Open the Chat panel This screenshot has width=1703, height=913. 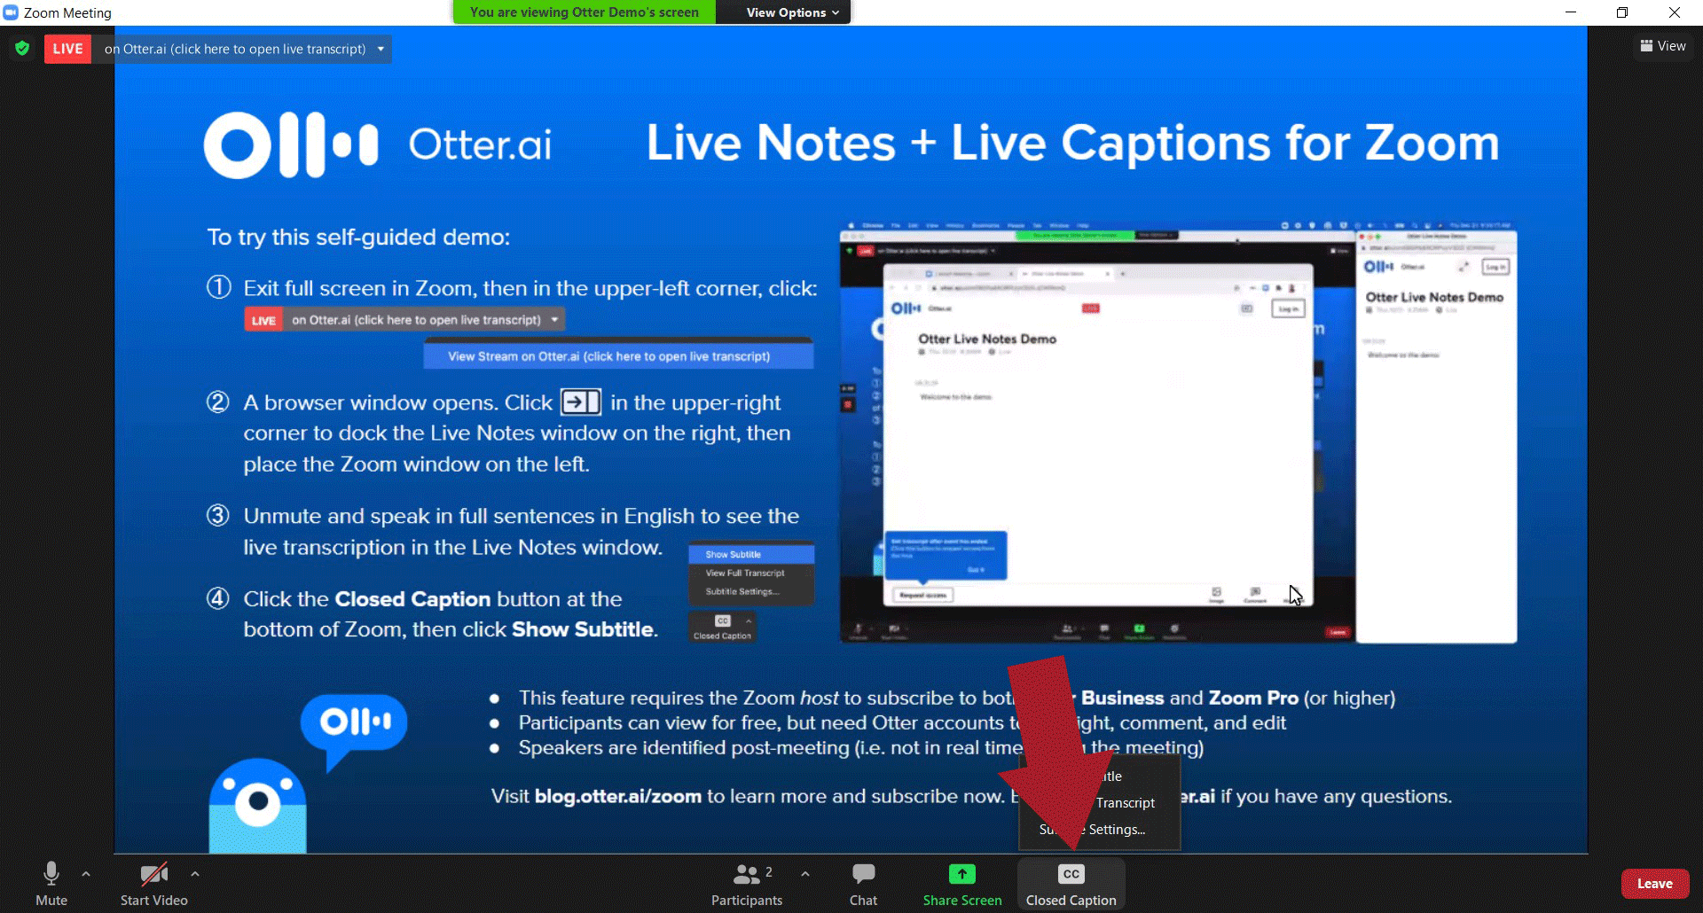pos(863,884)
